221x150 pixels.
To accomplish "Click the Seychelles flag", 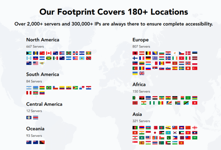I will click(x=169, y=103).
